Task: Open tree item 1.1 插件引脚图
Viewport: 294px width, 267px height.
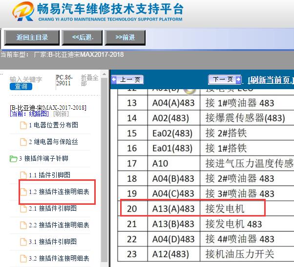Action: 50,175
